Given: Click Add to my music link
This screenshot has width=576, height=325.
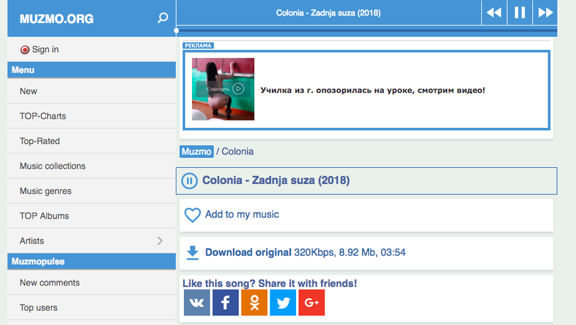Looking at the screenshot, I should click(x=242, y=215).
